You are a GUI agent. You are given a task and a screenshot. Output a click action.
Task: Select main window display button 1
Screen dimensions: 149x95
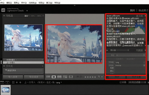(2, 82)
